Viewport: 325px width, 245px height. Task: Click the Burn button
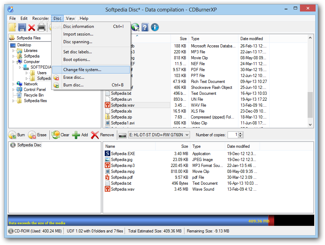[x=17, y=135]
